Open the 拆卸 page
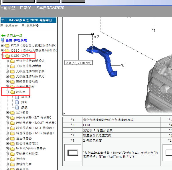The height and width of the screenshot is (170, 172). point(24,102)
